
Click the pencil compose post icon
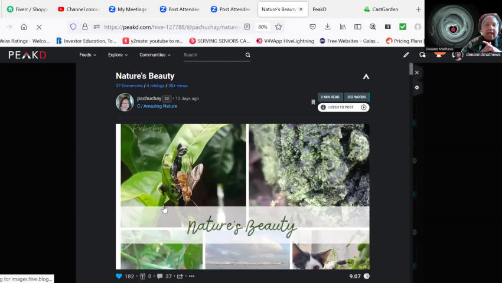coord(406,55)
